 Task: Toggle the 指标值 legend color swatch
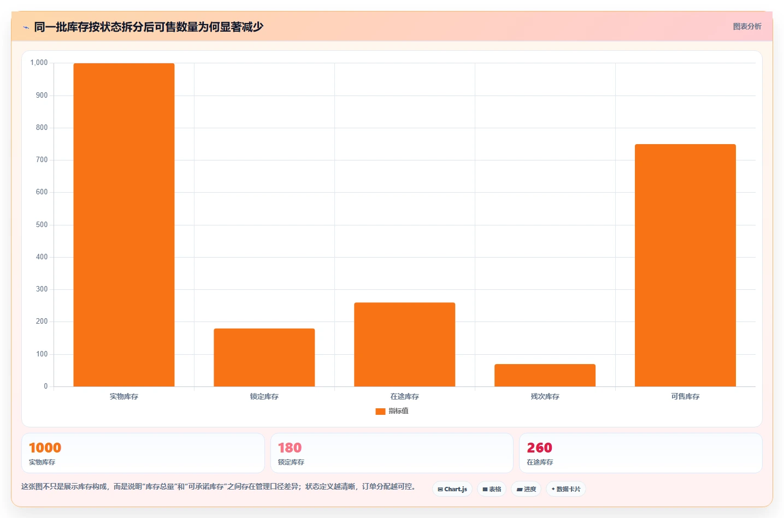coord(380,412)
